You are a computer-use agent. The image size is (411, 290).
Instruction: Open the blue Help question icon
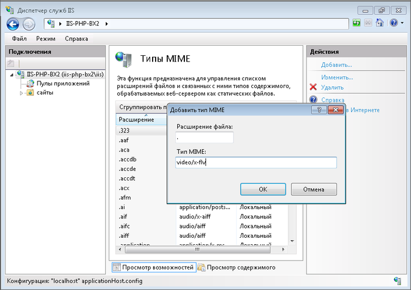click(x=393, y=23)
